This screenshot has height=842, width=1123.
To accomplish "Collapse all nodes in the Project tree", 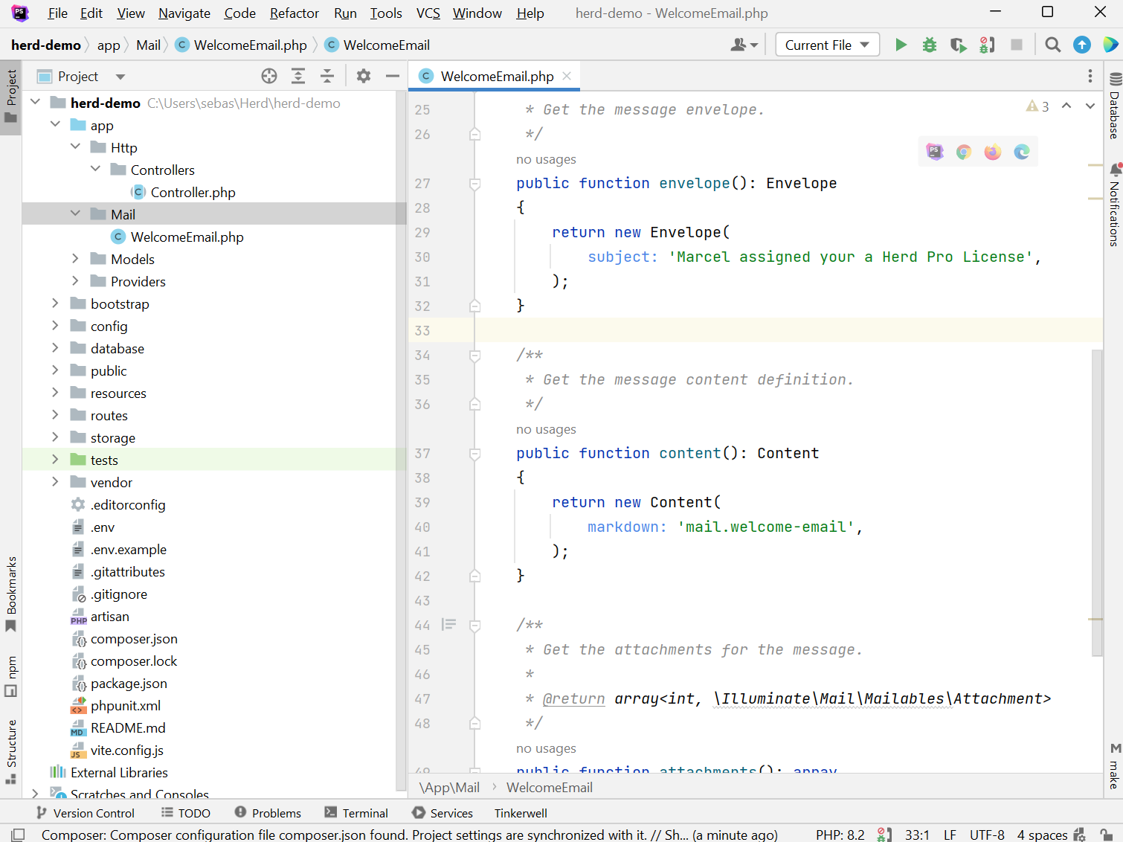I will [x=327, y=76].
